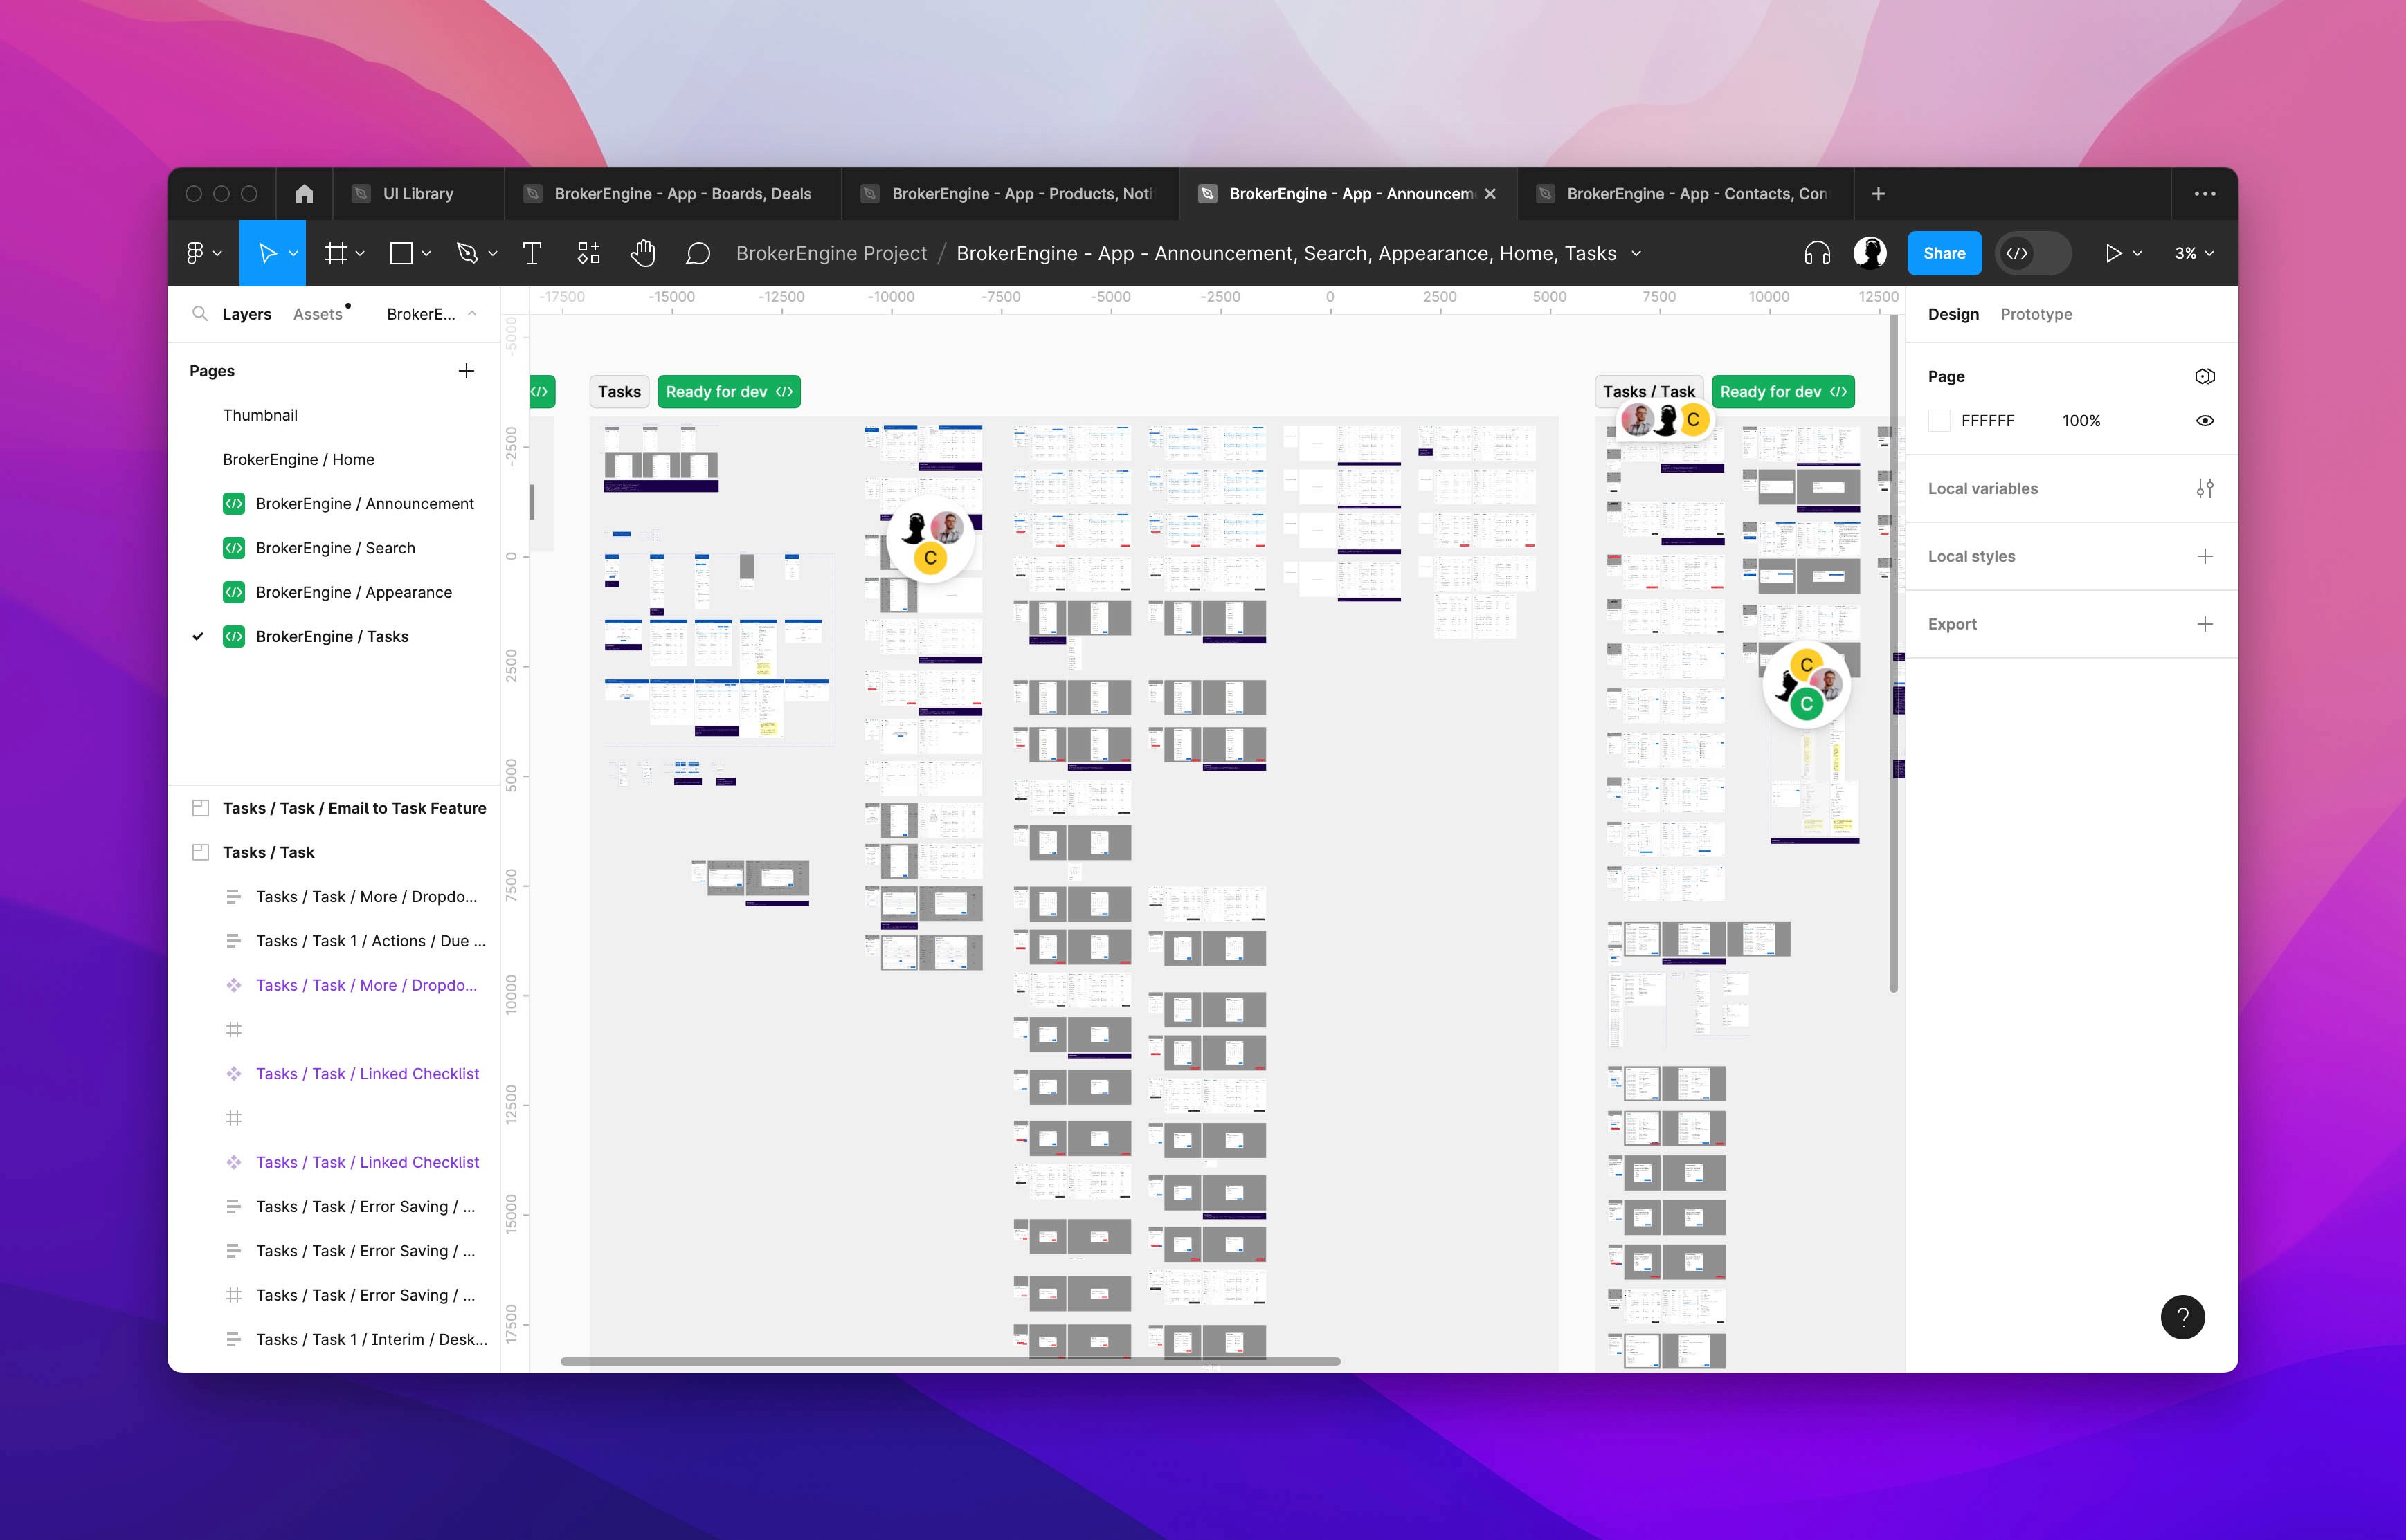Open the BrokerEngine / Search page
Image resolution: width=2406 pixels, height=1540 pixels.
click(x=335, y=548)
